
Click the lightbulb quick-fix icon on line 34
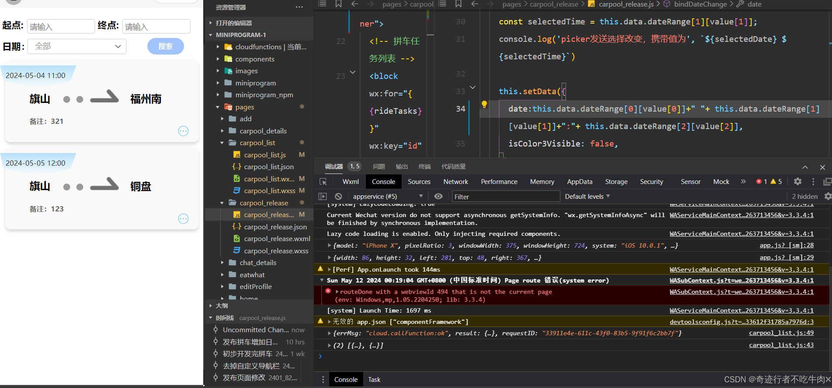(x=484, y=104)
